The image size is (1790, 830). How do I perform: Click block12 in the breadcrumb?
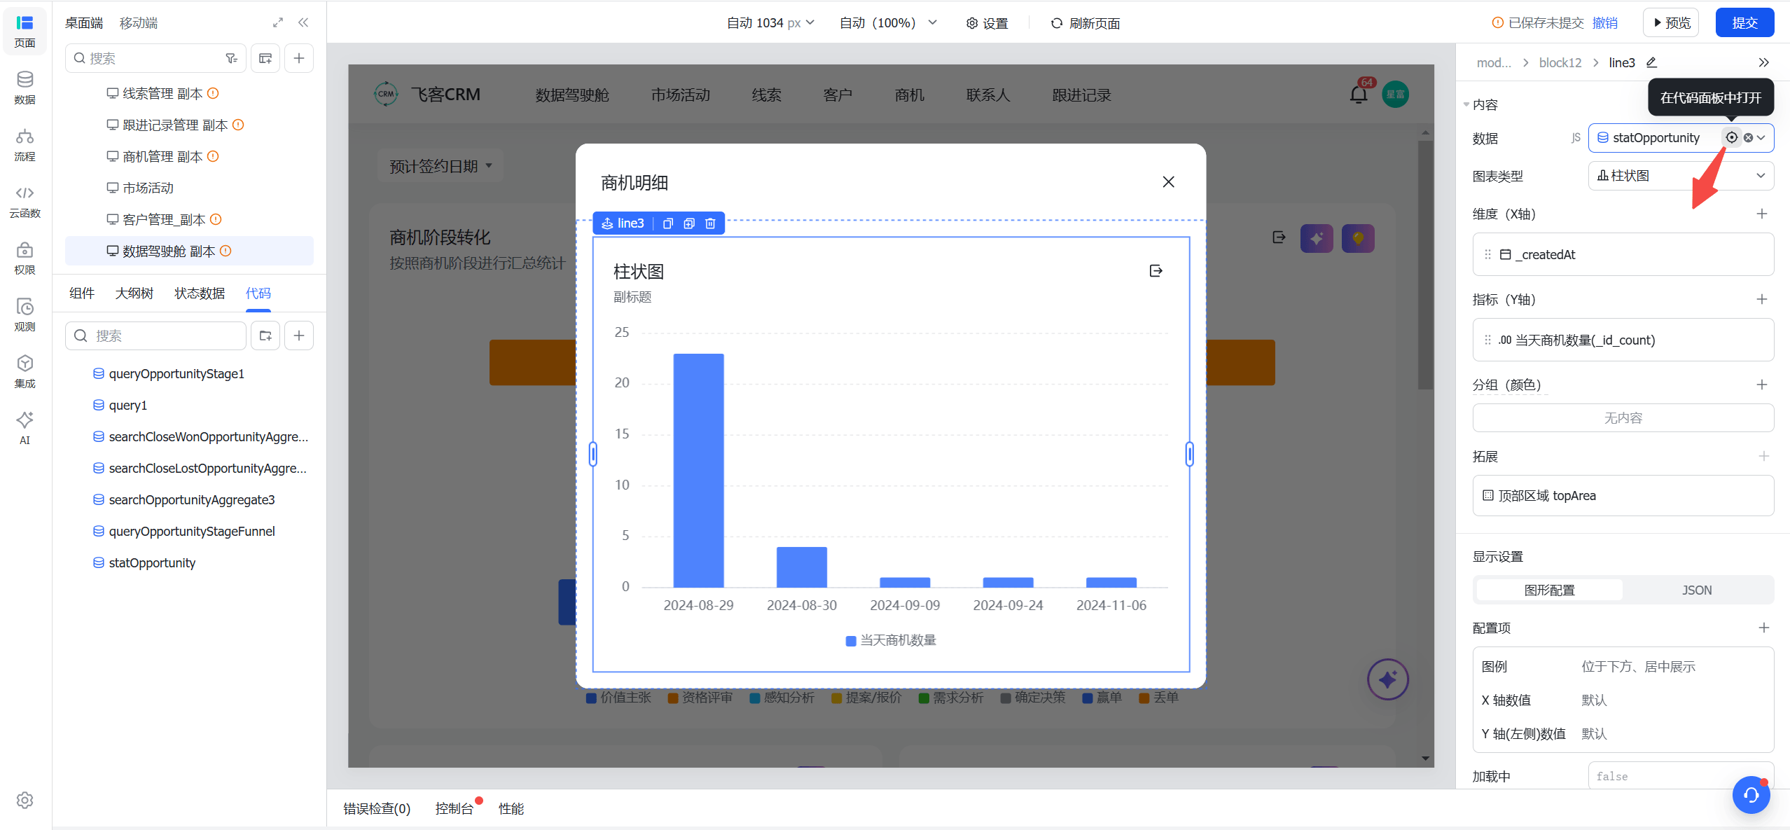[1560, 62]
